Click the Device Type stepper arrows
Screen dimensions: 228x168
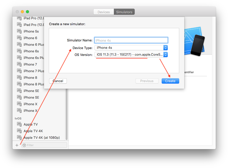[165, 48]
